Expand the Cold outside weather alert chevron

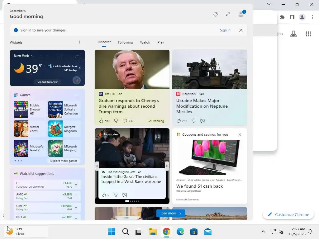79,68
